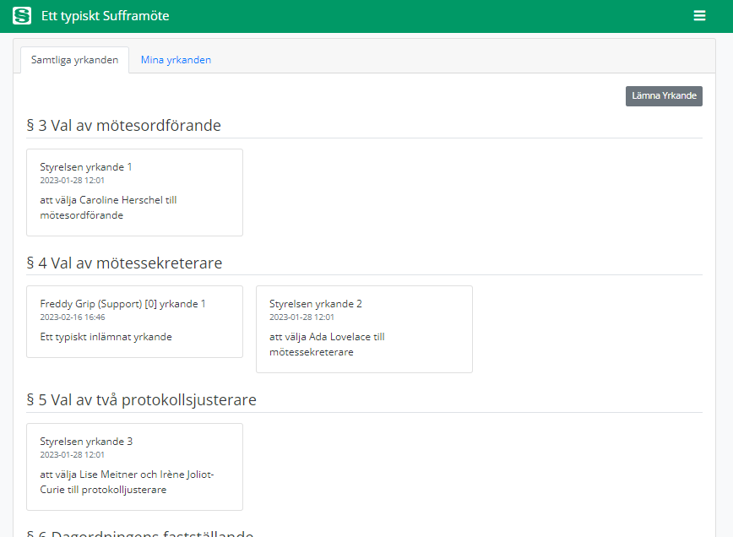The height and width of the screenshot is (537, 733).
Task: Open the 'Styrelsen yrkande 3' card title
Action: [x=86, y=442]
